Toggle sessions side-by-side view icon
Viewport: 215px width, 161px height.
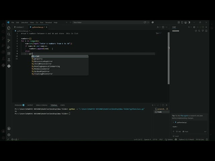tap(206, 31)
